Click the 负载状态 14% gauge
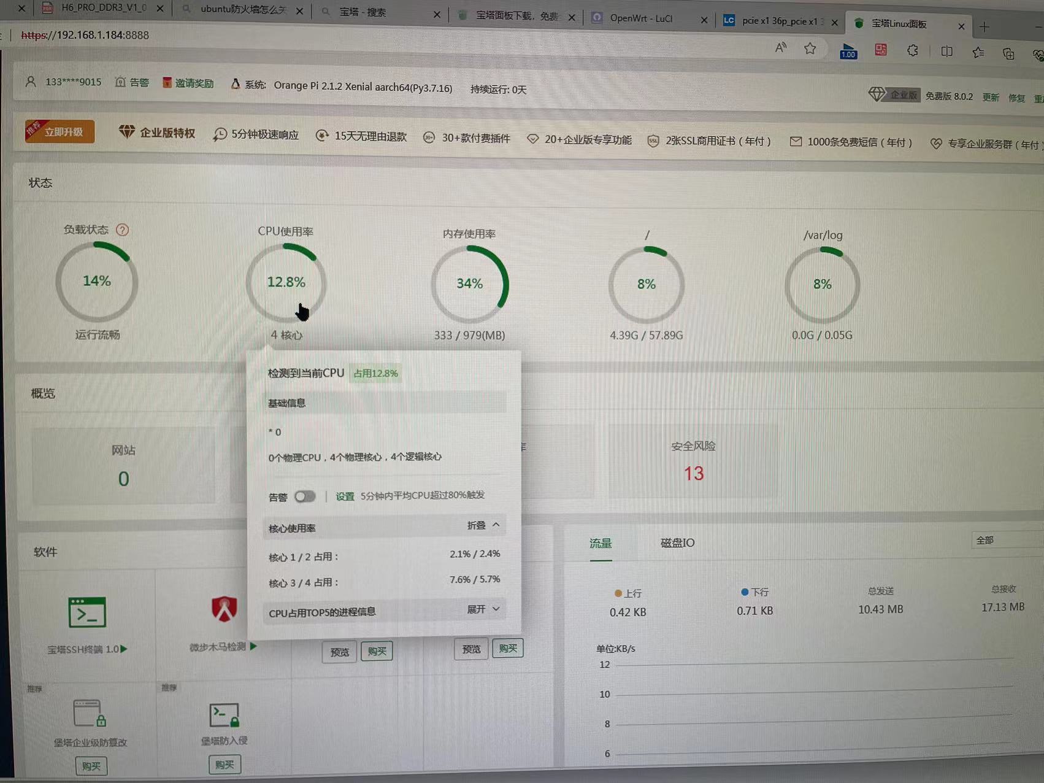This screenshot has height=783, width=1044. point(96,282)
